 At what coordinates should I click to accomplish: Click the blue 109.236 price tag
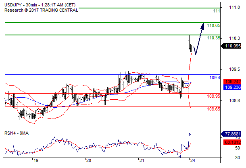click(x=232, y=87)
